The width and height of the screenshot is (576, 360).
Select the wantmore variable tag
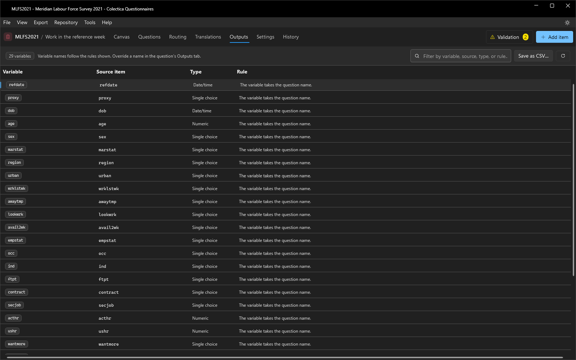click(17, 344)
